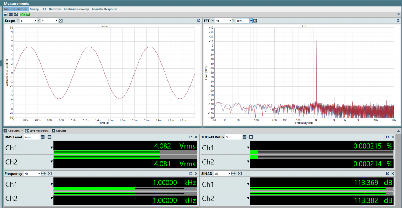Turn off the generator ON toggle
The height and width of the screenshot is (208, 402).
(25, 14)
